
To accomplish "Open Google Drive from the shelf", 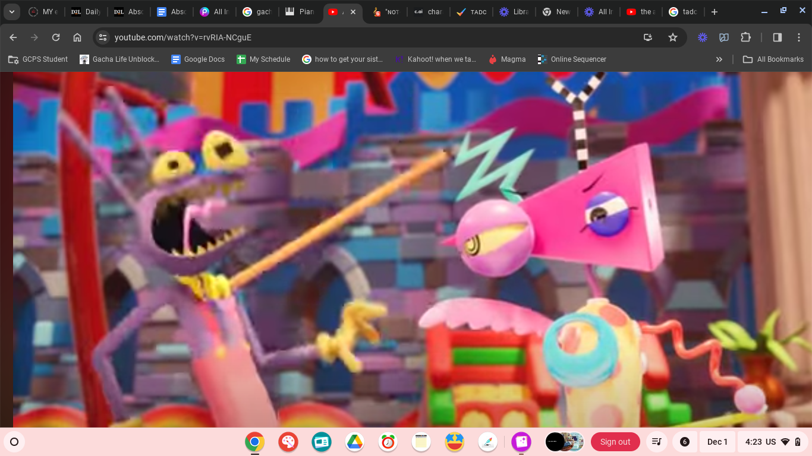I will pyautogui.click(x=355, y=442).
